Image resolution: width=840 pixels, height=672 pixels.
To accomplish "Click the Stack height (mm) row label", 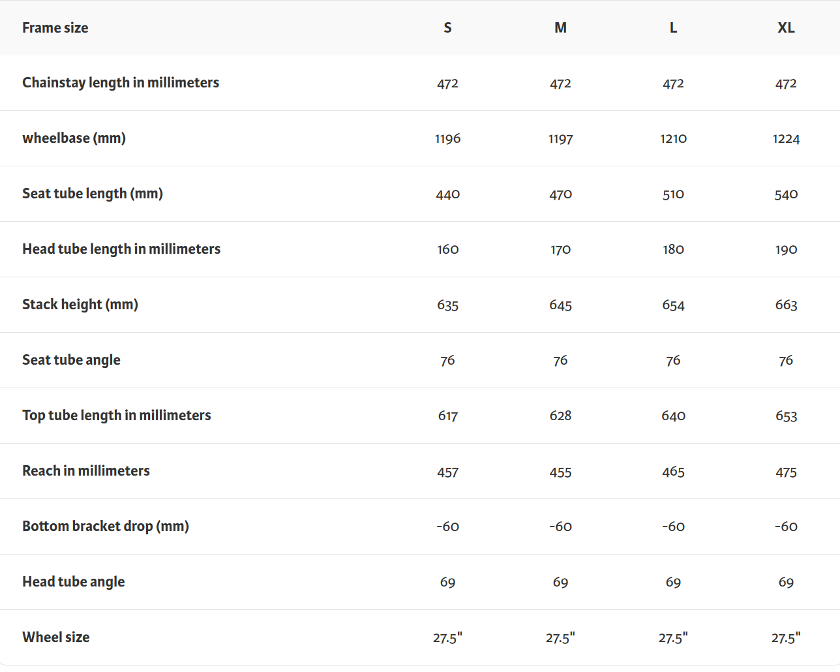I will pyautogui.click(x=80, y=305).
